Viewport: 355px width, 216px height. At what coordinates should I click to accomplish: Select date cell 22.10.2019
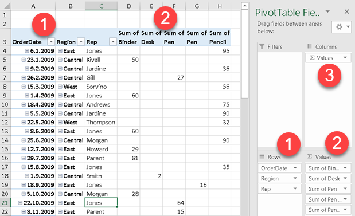[33, 203]
